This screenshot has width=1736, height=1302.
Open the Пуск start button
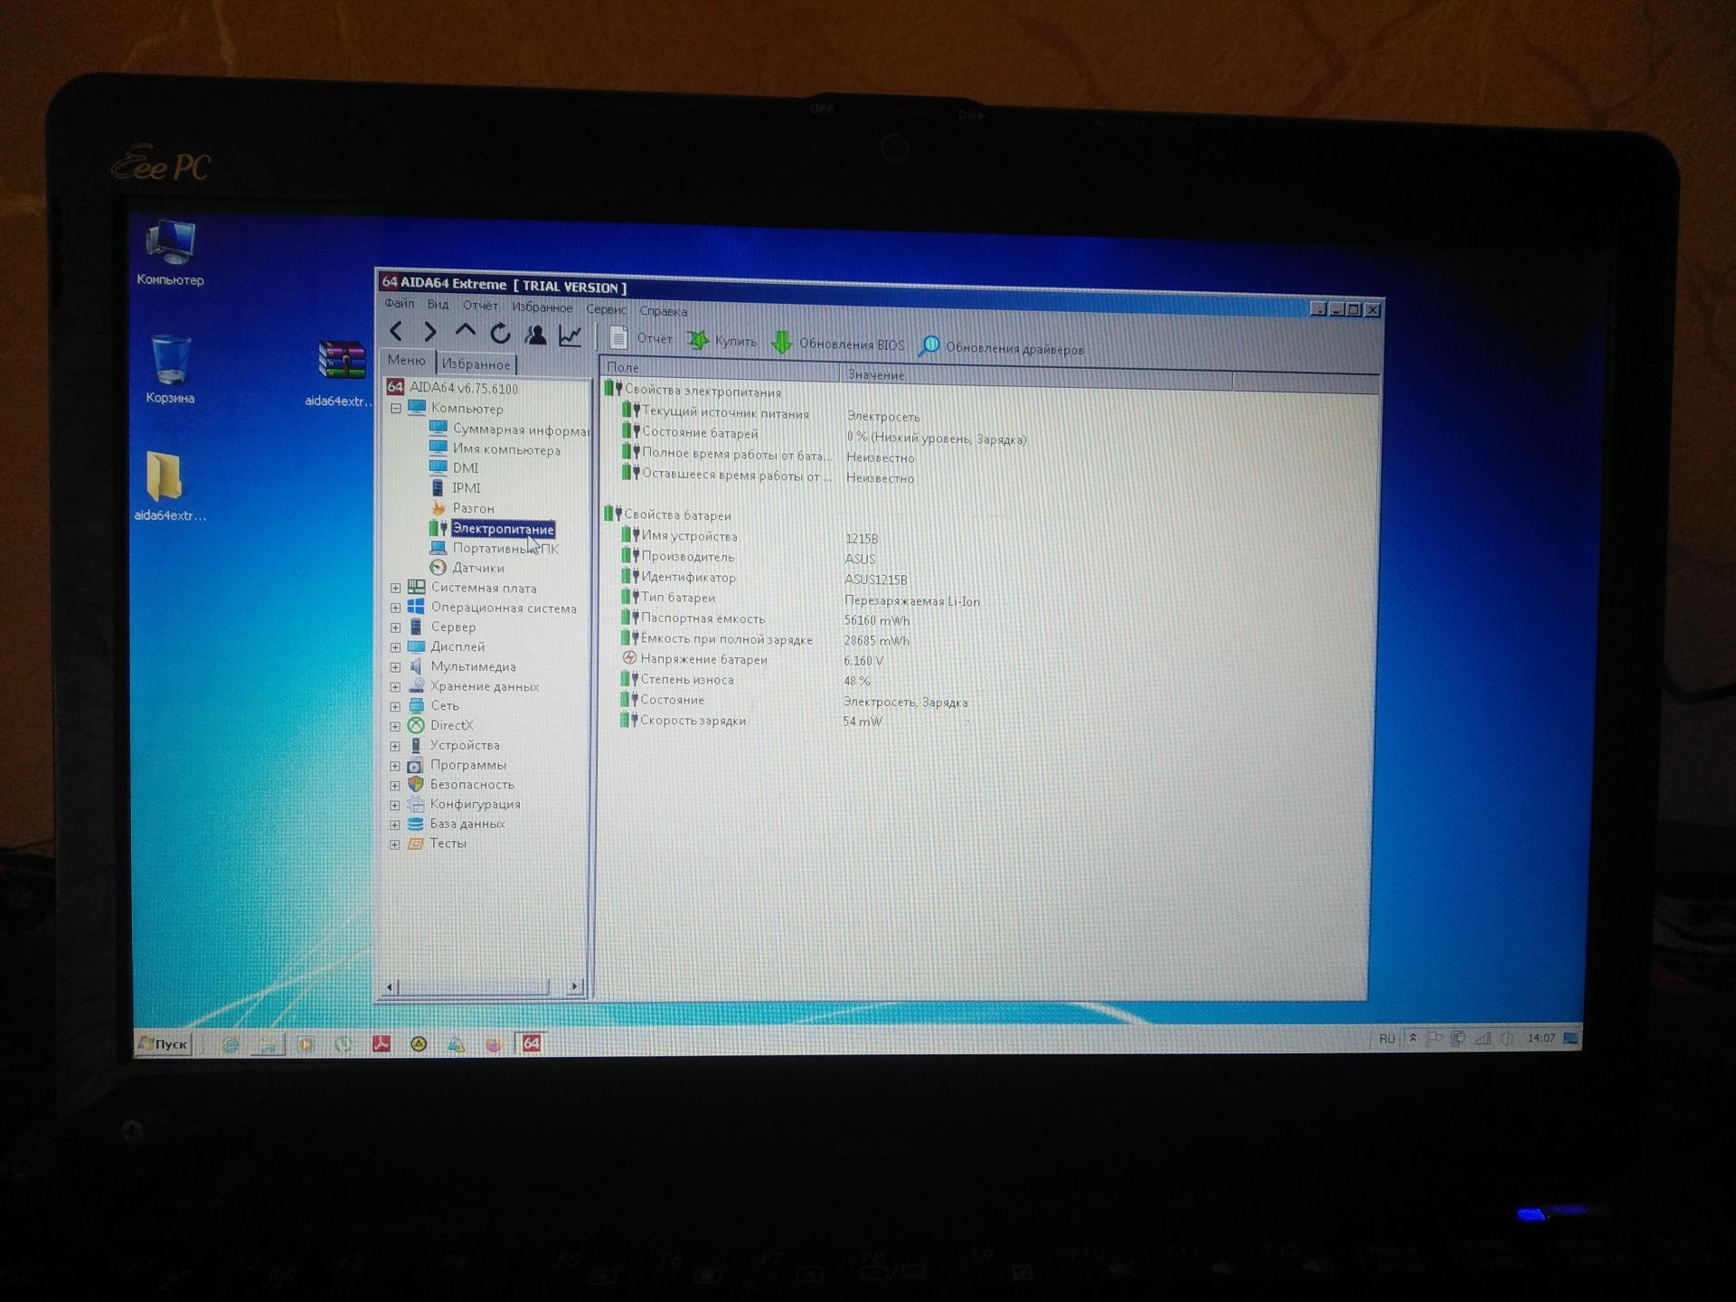coord(163,1043)
